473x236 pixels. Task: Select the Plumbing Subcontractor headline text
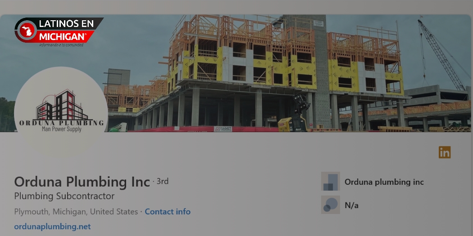point(64,196)
